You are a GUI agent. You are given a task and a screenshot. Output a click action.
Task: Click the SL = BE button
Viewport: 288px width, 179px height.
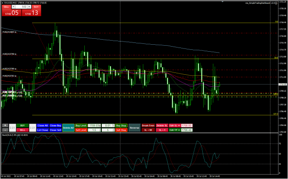(x=148, y=130)
